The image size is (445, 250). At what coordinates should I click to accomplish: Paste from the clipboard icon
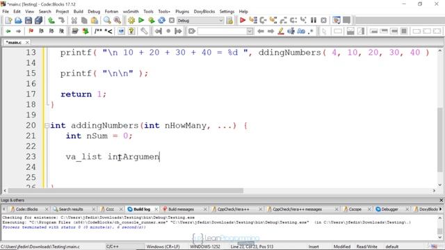(x=95, y=20)
